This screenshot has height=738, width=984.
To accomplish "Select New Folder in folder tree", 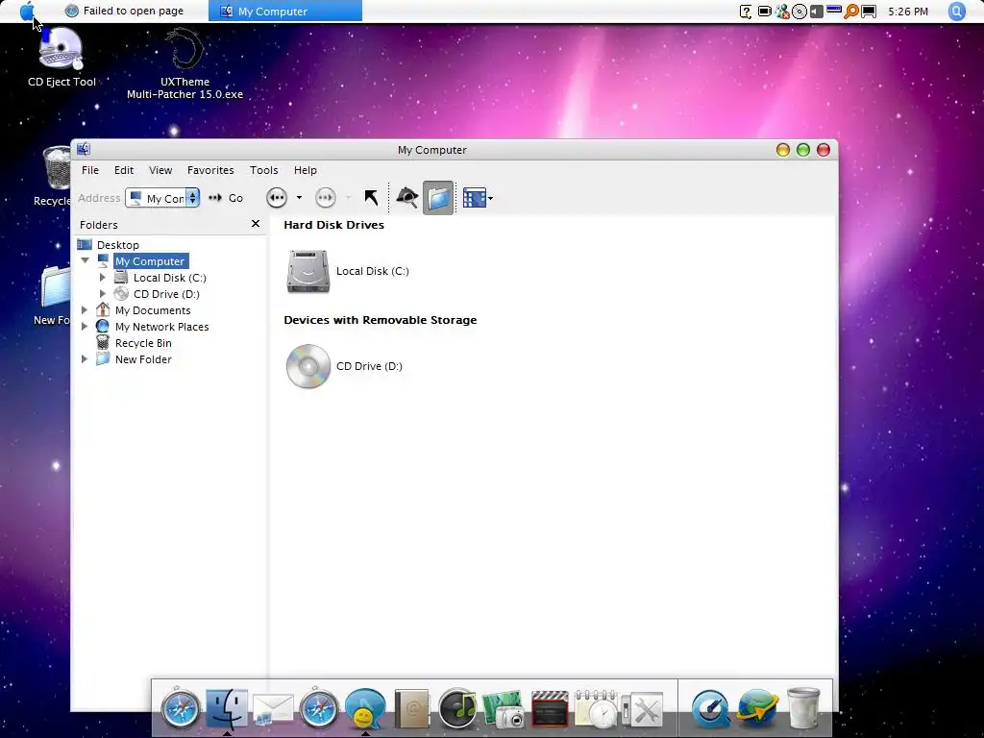I will point(143,359).
